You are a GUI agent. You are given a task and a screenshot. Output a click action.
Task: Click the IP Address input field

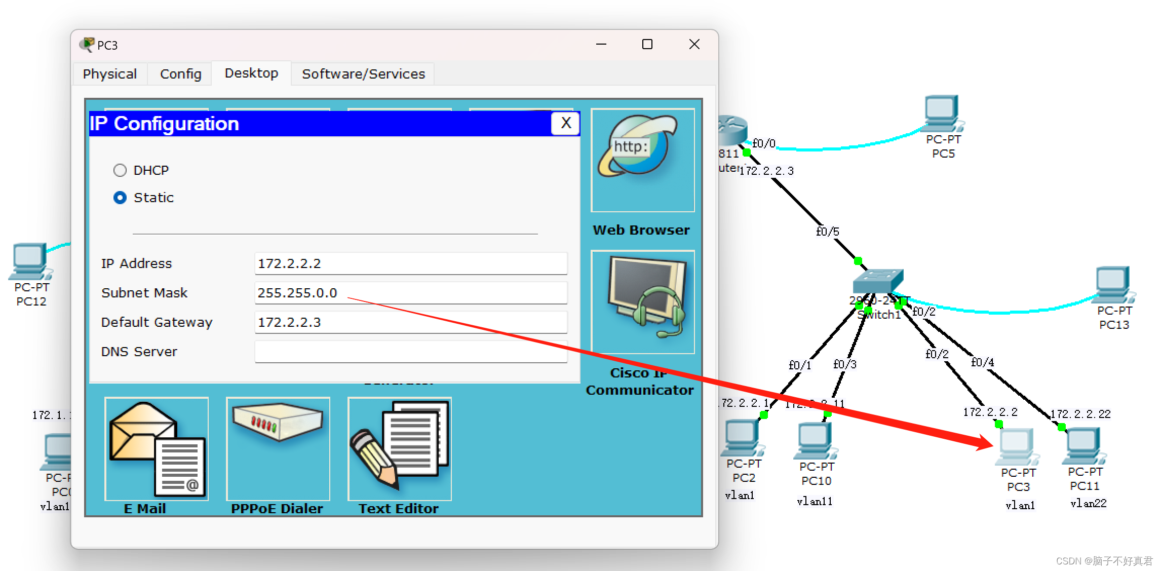tap(410, 263)
